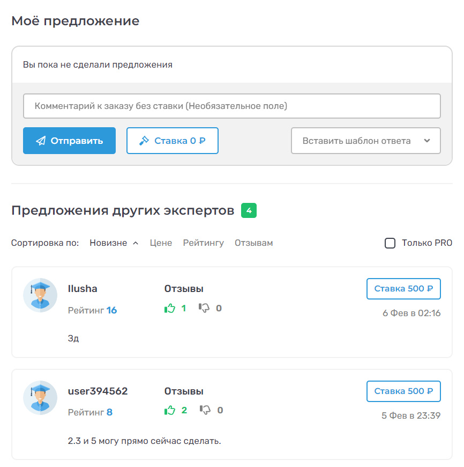Click the Ставка 0 ₽ button

(x=172, y=141)
